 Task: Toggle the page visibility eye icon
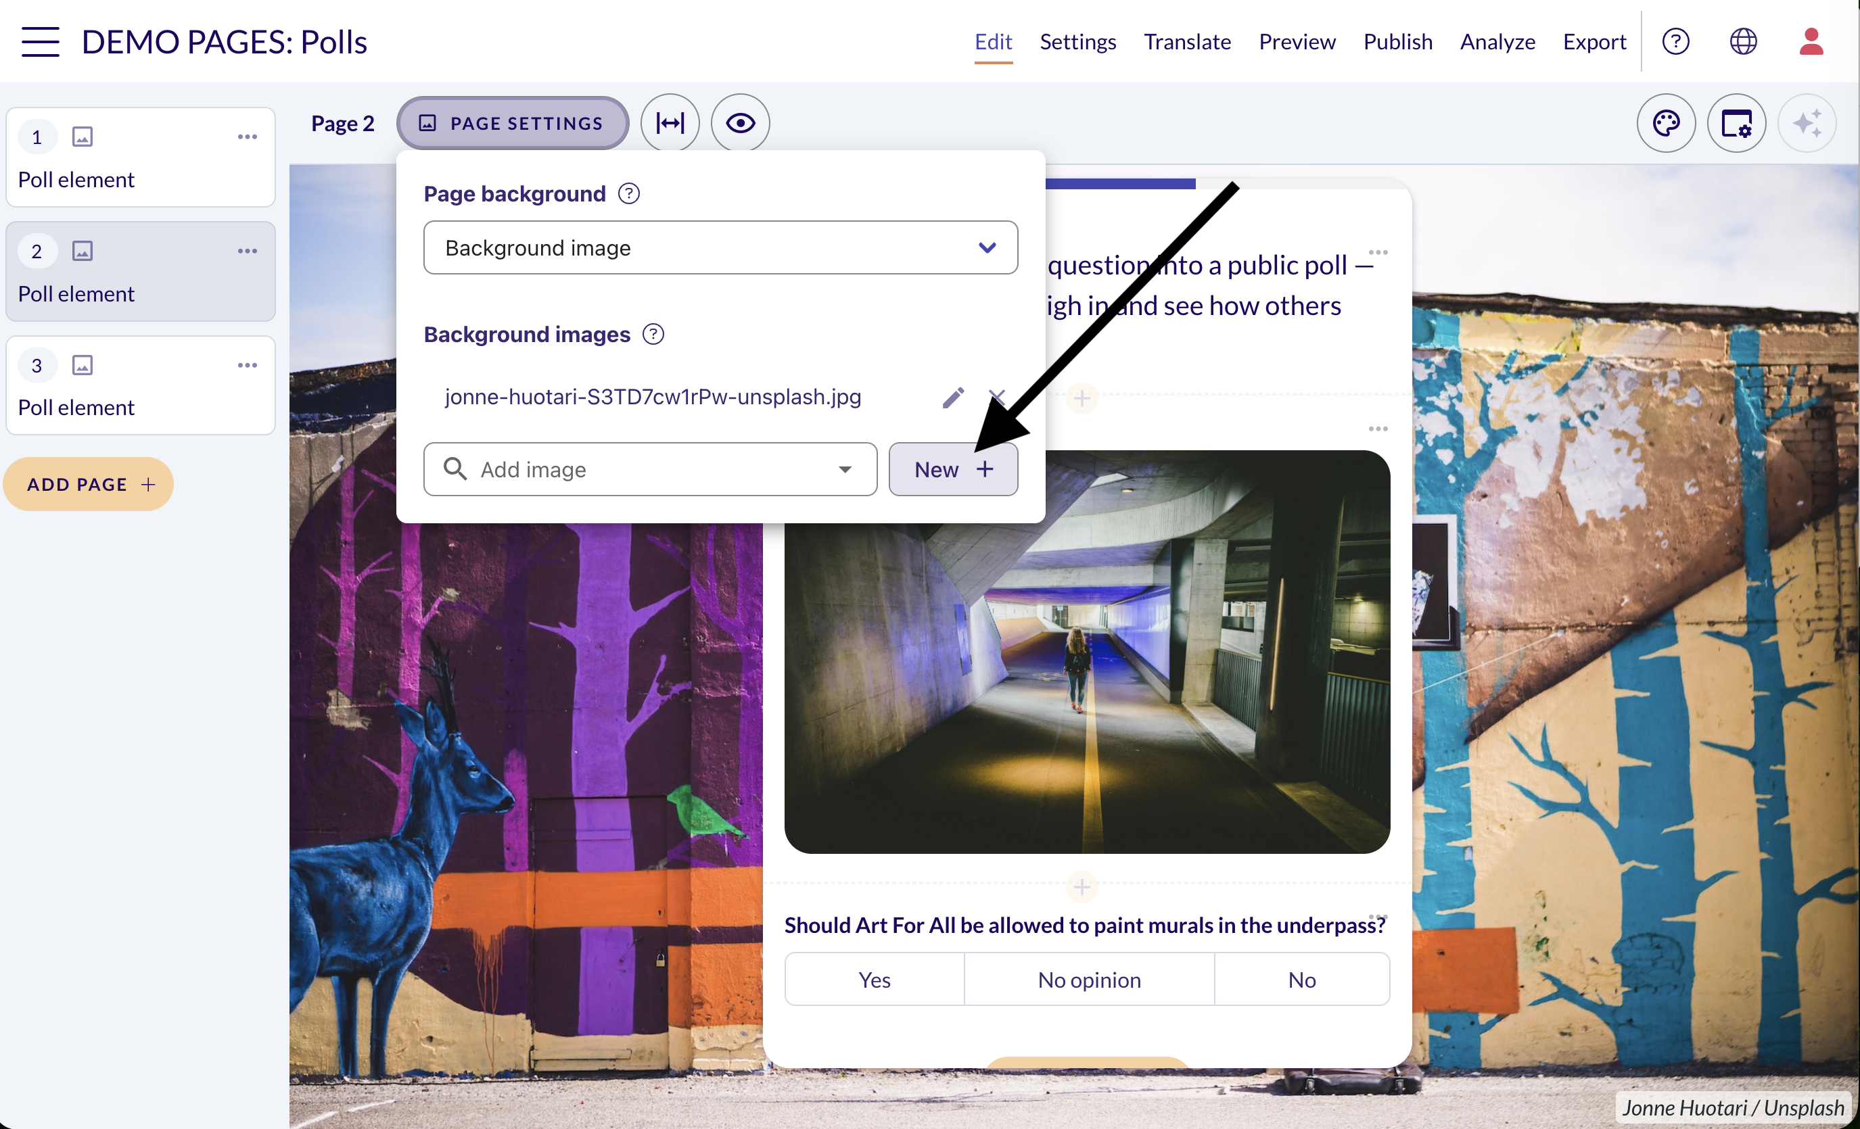click(x=741, y=123)
